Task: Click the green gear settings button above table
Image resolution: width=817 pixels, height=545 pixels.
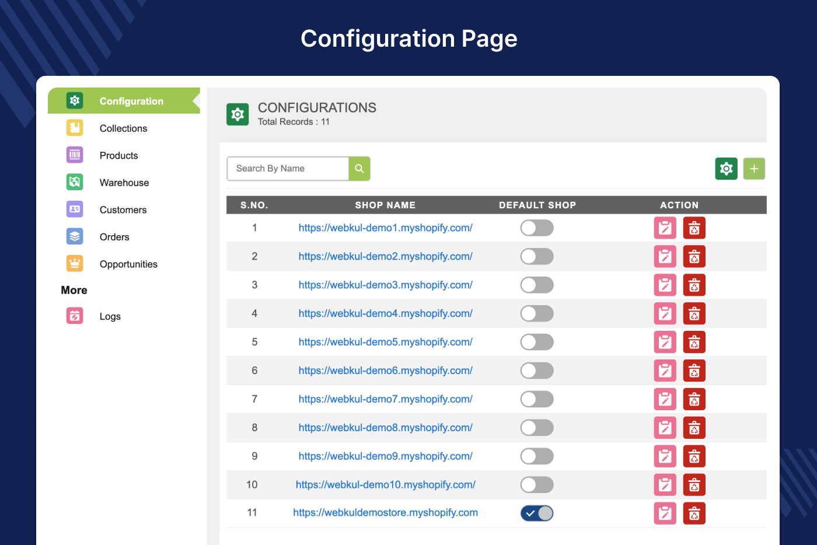Action: tap(726, 169)
